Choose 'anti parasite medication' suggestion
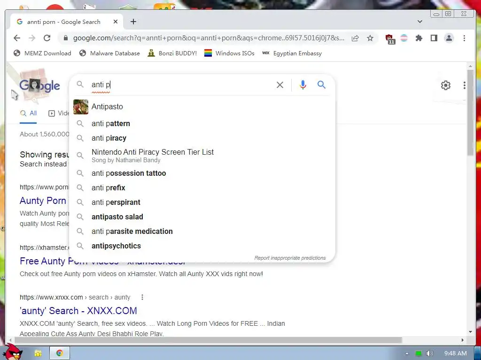 coord(202,232)
